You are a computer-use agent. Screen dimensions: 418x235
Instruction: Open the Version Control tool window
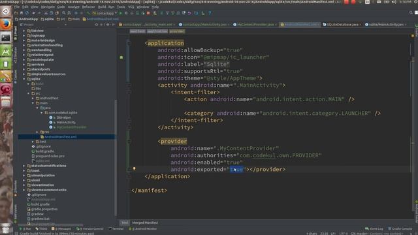(90, 229)
